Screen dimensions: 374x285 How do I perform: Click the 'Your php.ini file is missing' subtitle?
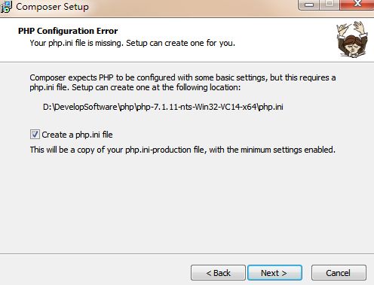click(133, 43)
